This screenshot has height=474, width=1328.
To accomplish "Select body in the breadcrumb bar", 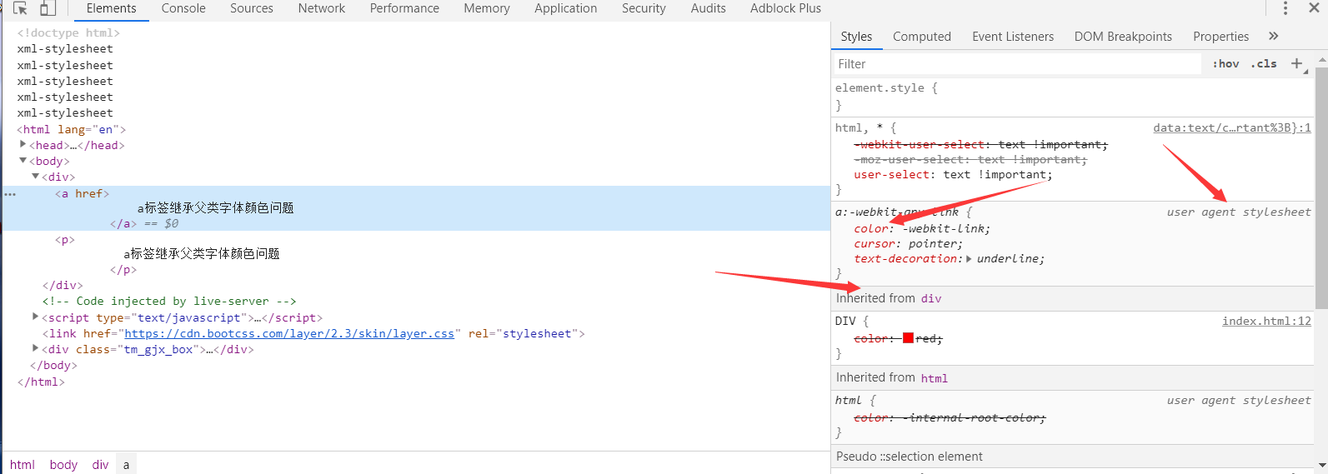I will tap(63, 464).
